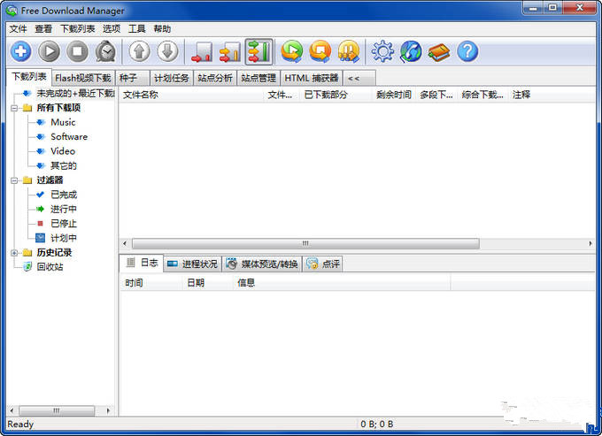Switch to the 站点分析 tab
Viewport: 602px width, 436px height.
coord(215,78)
